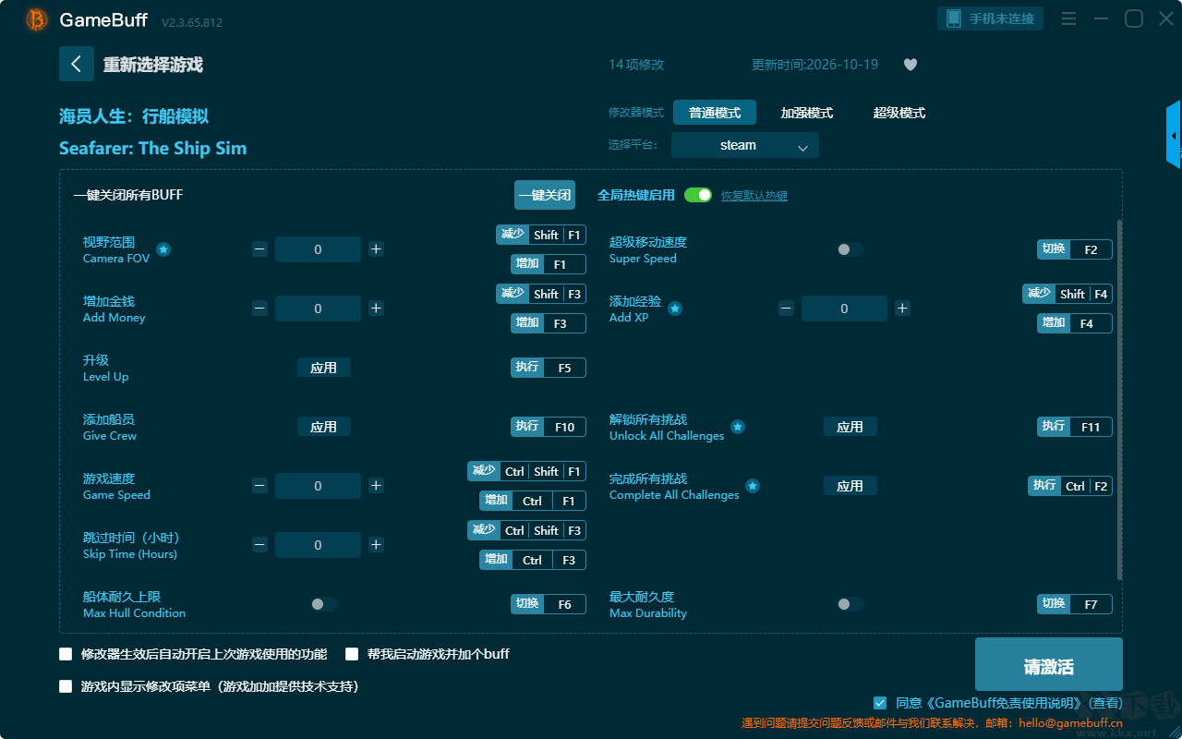Apply the Level Up cheat
This screenshot has height=739, width=1182.
[324, 368]
